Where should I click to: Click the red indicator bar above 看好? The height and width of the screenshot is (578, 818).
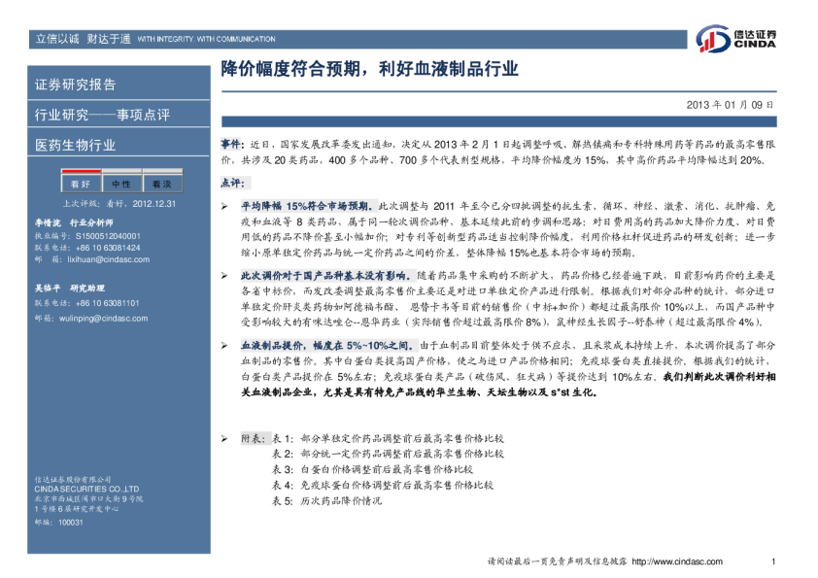click(x=80, y=171)
